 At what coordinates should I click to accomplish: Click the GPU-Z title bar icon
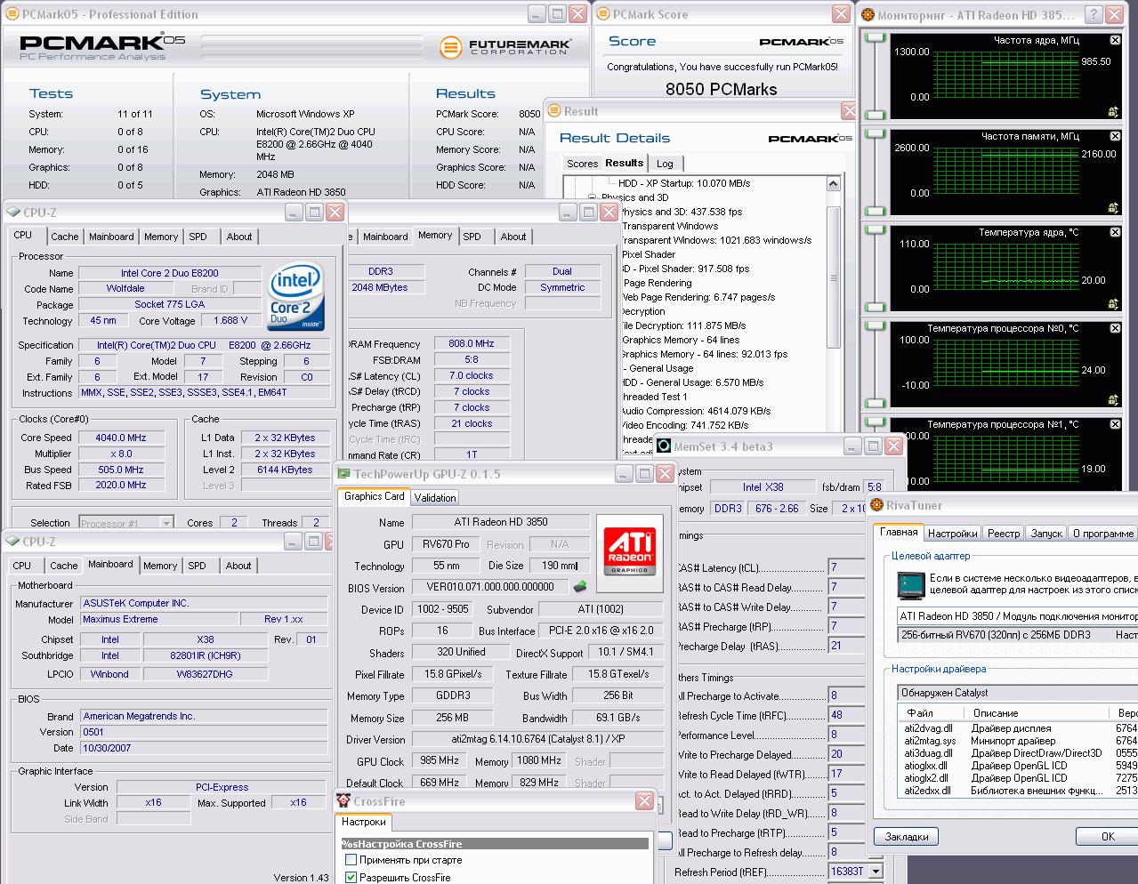tap(343, 474)
